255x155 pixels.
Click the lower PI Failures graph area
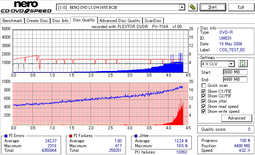point(100,104)
